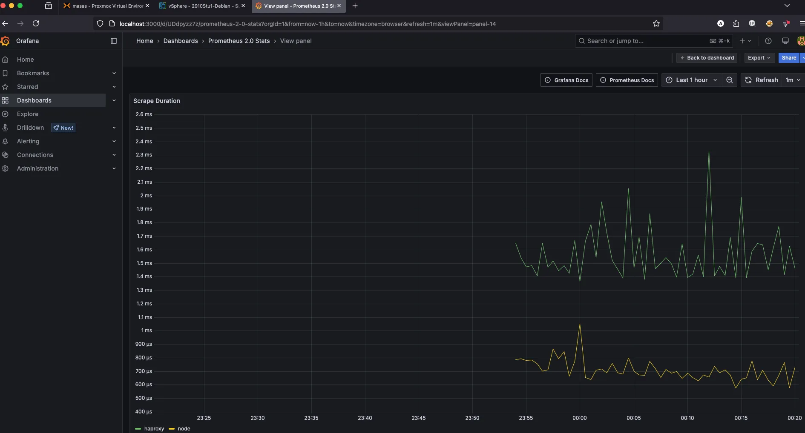Image resolution: width=805 pixels, height=433 pixels.
Task: Click Back to dashboard
Action: click(x=707, y=58)
